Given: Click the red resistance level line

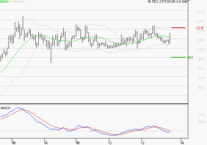Looking at the screenshot, I should pyautogui.click(x=178, y=28).
